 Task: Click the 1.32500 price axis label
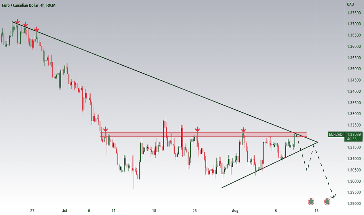pos(354,125)
